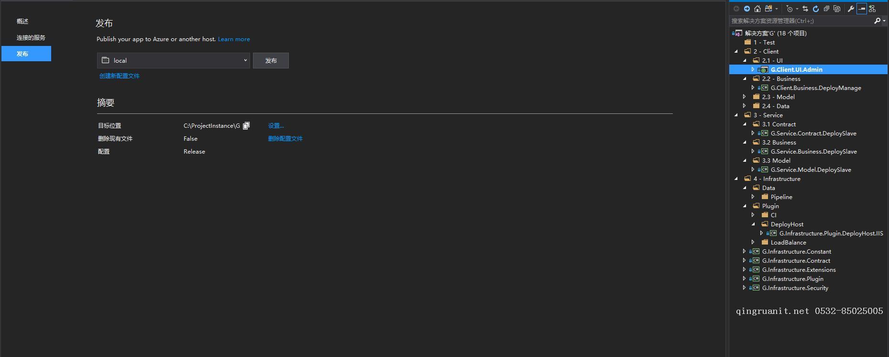Click the Solution Explorer search box
The width and height of the screenshot is (889, 357).
[x=801, y=21]
